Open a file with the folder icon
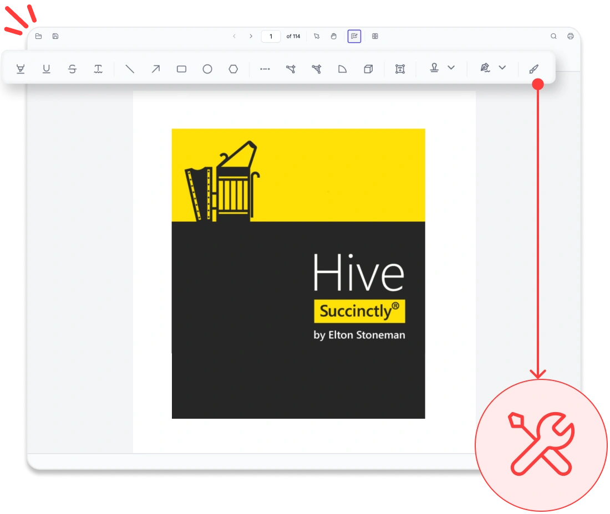This screenshot has height=514, width=610. tap(39, 36)
